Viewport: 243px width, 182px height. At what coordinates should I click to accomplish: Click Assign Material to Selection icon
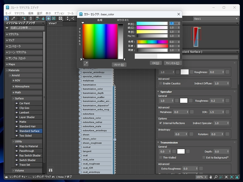[24, 19]
